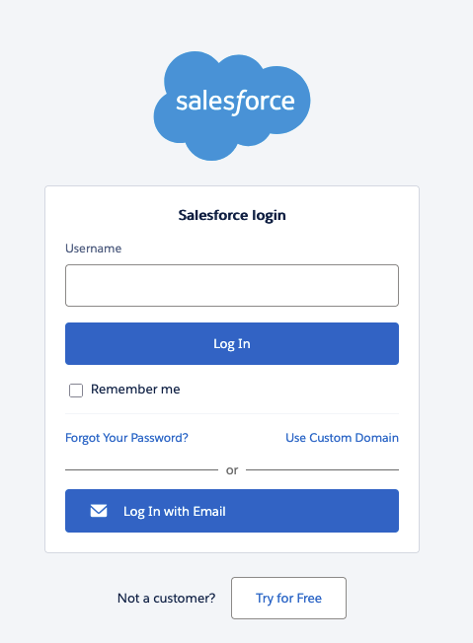Viewport: 473px width, 643px height.
Task: Tick the Remember me checkbox
Action: [x=76, y=391]
